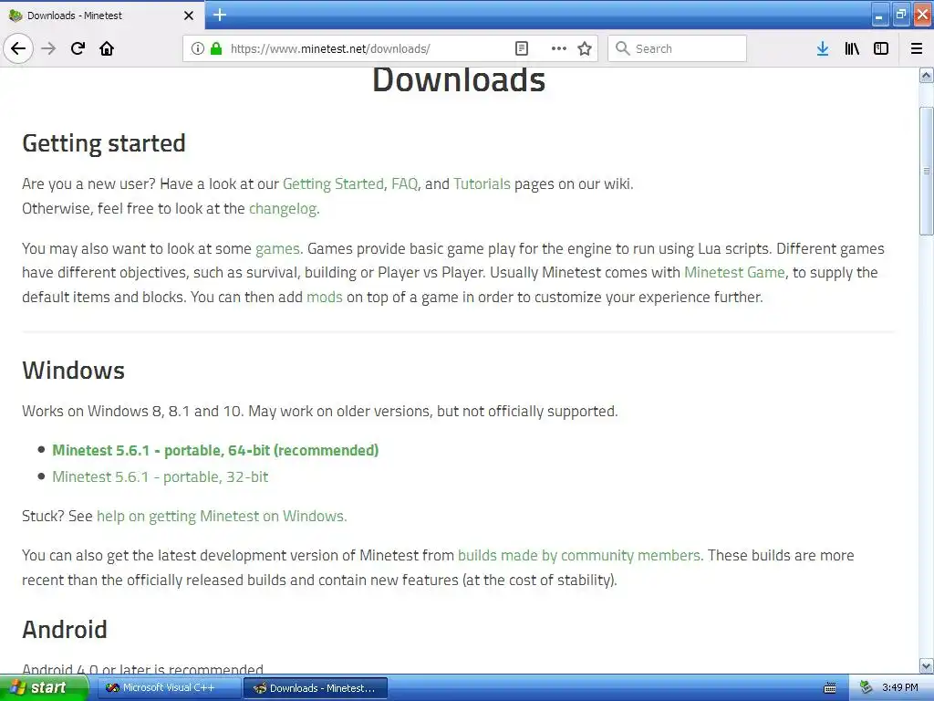Open the Firefox hamburger menu
This screenshot has width=934, height=701.
917,48
